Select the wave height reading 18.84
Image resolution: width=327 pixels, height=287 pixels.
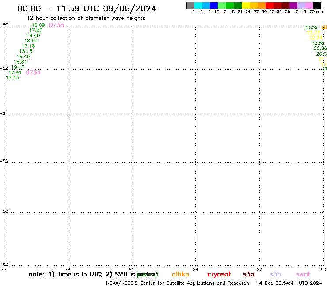(x=20, y=62)
